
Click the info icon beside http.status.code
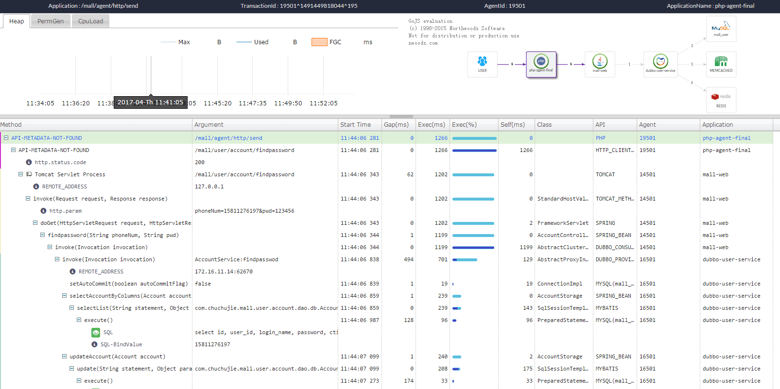[29, 162]
